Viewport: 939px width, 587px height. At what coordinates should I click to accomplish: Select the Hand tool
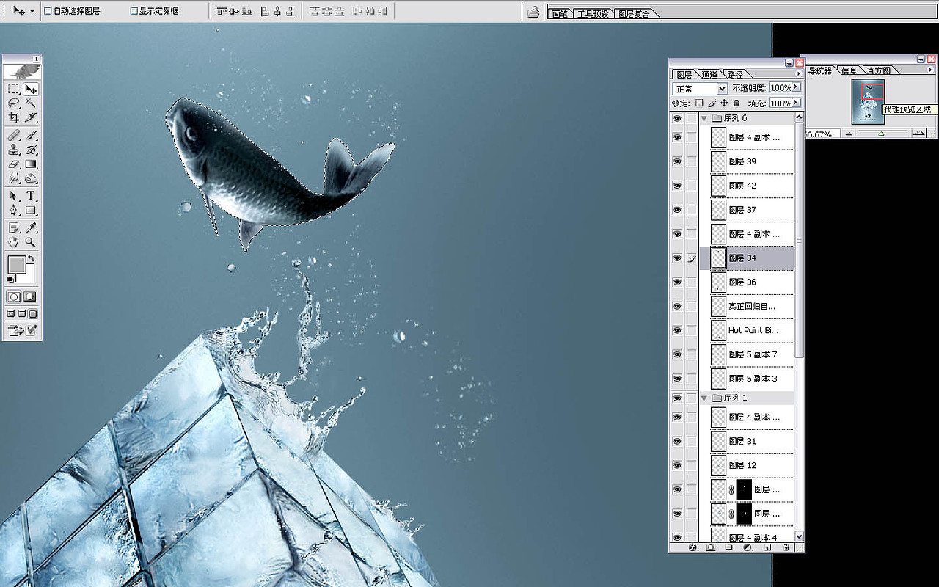14,242
